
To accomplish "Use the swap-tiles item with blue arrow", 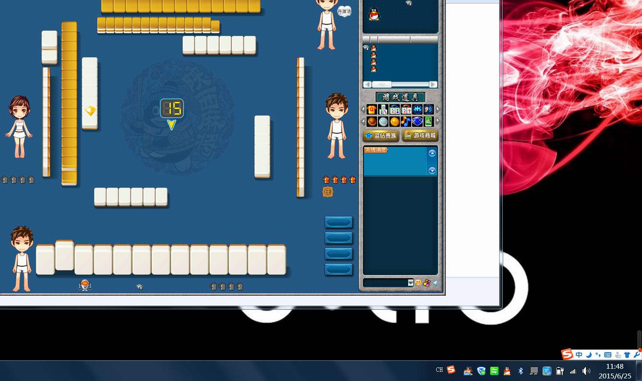I will click(x=395, y=109).
